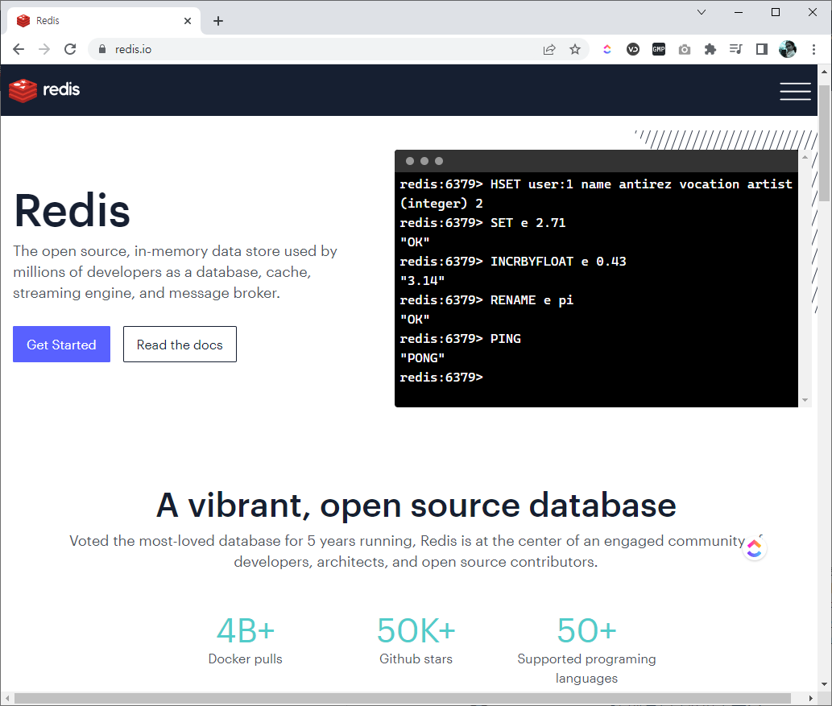Click the camera screenshot extension icon

pos(685,49)
